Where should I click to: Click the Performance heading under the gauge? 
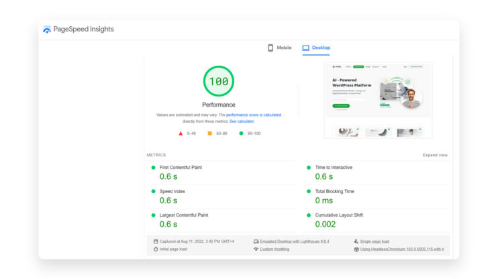coord(219,105)
